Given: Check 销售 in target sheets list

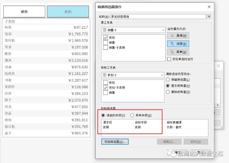Looking at the screenshot, I should (x=106, y=93).
